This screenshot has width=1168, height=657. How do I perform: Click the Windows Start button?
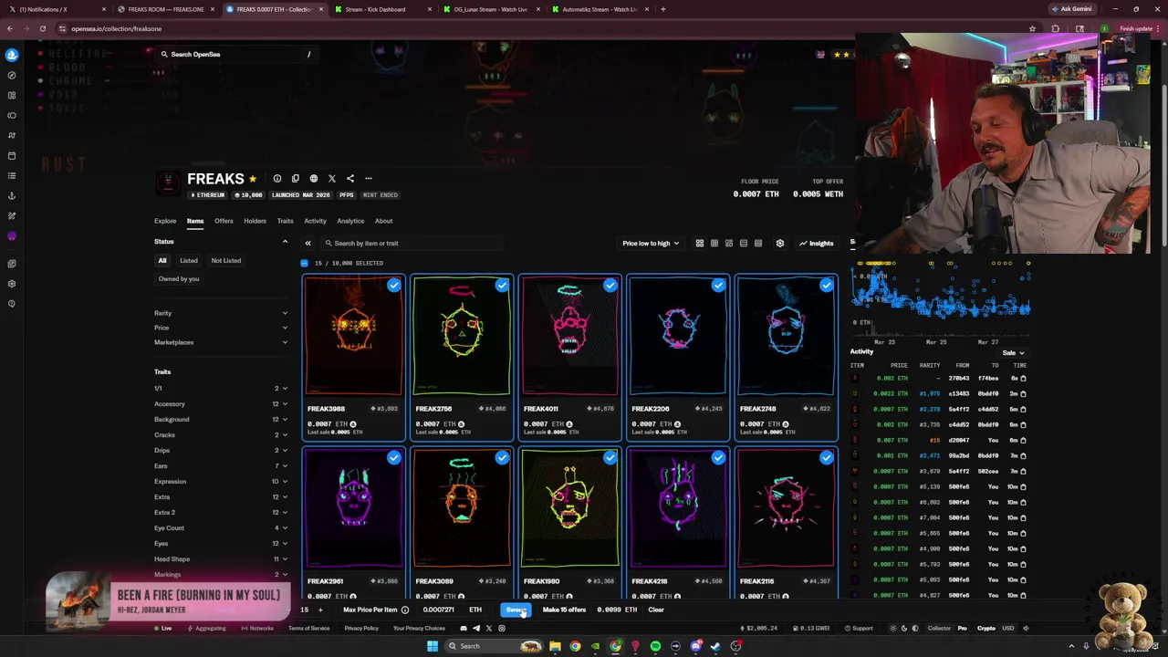(x=433, y=646)
